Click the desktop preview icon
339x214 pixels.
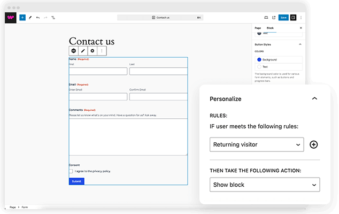tap(266, 17)
